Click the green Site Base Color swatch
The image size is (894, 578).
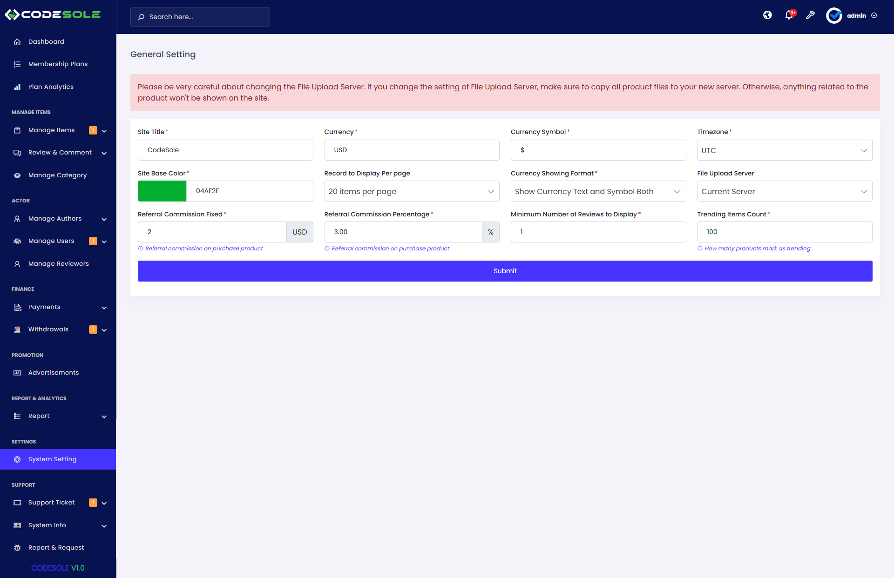click(x=162, y=191)
